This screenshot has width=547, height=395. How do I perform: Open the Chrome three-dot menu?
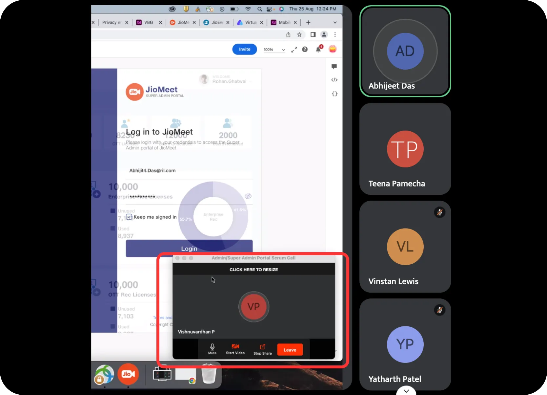[x=335, y=34]
